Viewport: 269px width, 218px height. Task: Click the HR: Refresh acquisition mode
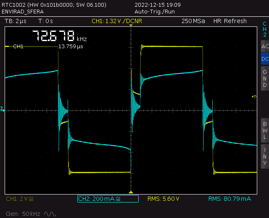coord(230,21)
